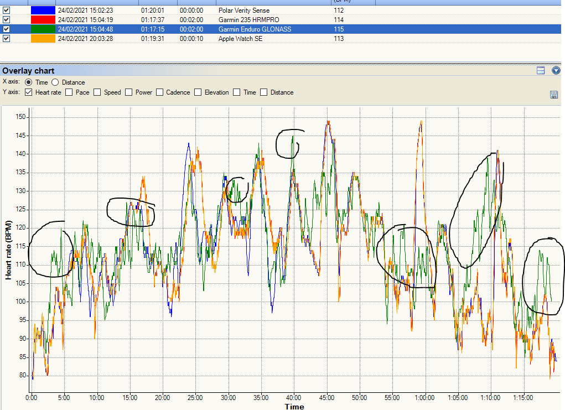Enable the Pace Y axis checkbox

69,92
